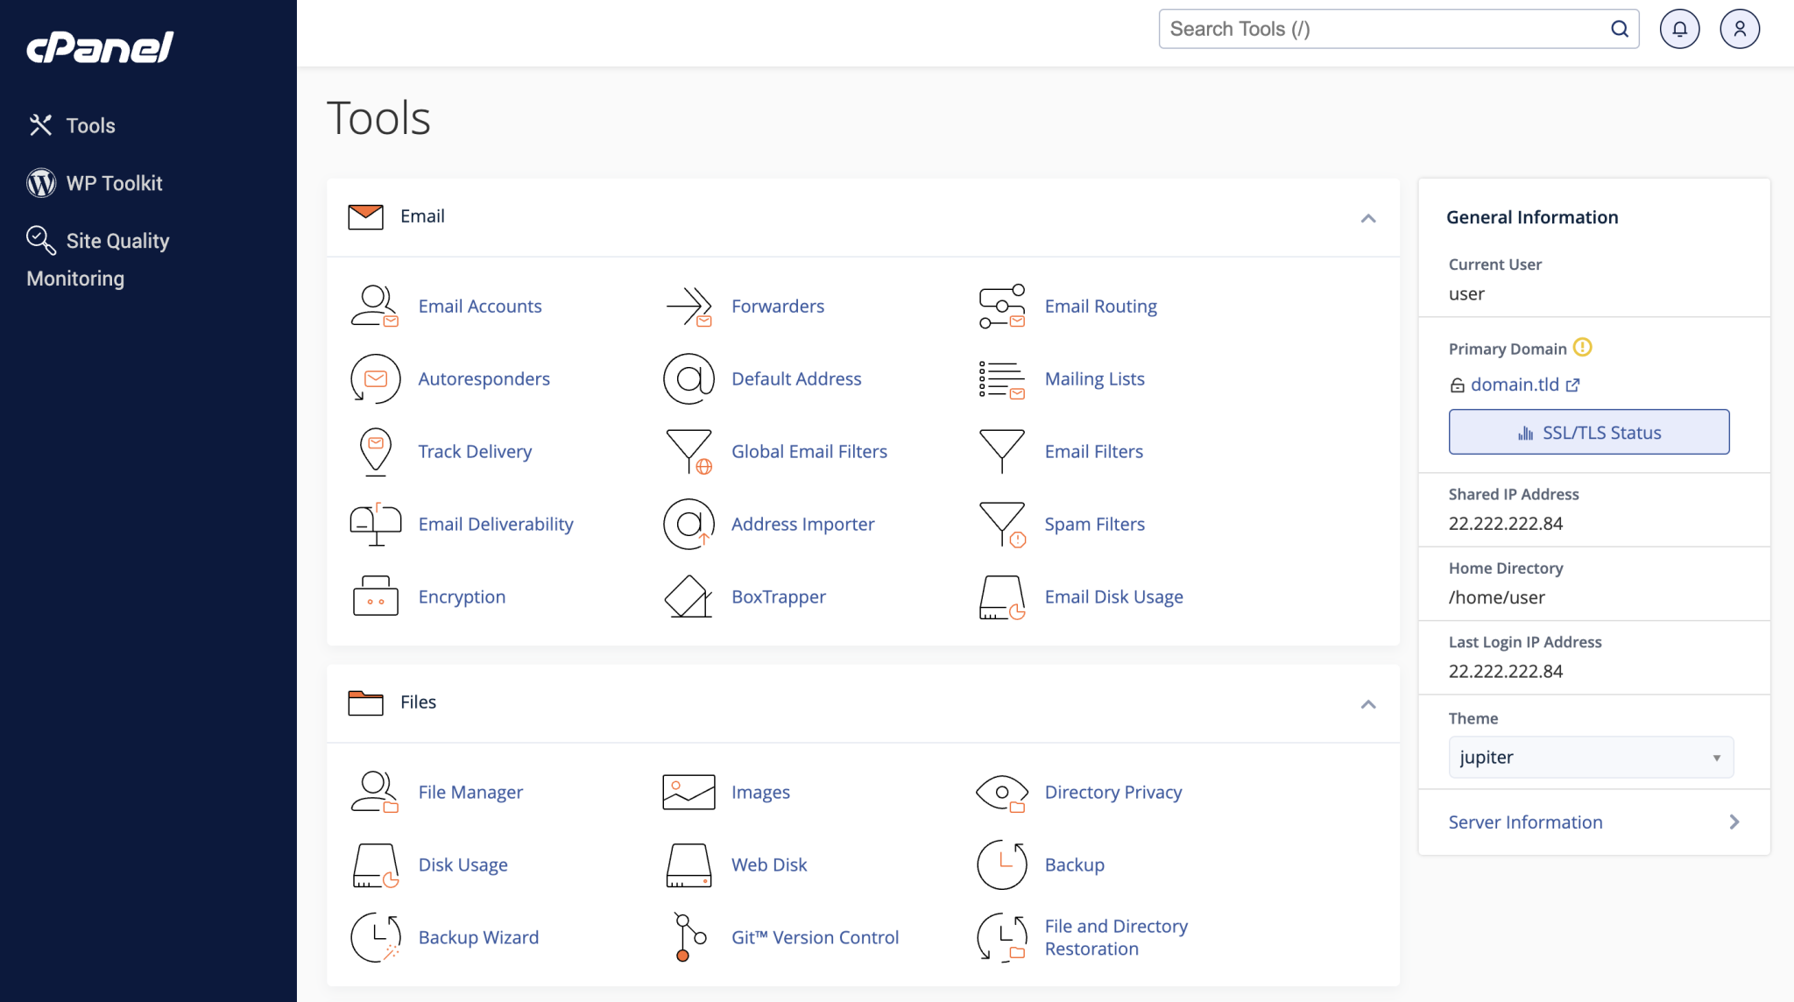Open the Git Version Control tool

[815, 936]
